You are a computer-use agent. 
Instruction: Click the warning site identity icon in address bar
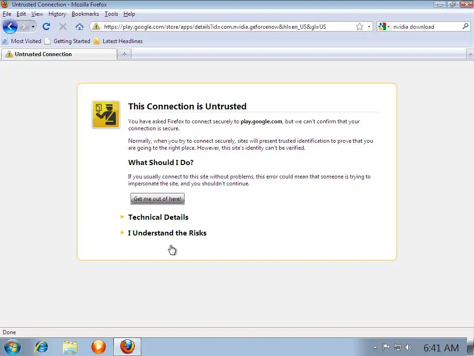point(96,26)
